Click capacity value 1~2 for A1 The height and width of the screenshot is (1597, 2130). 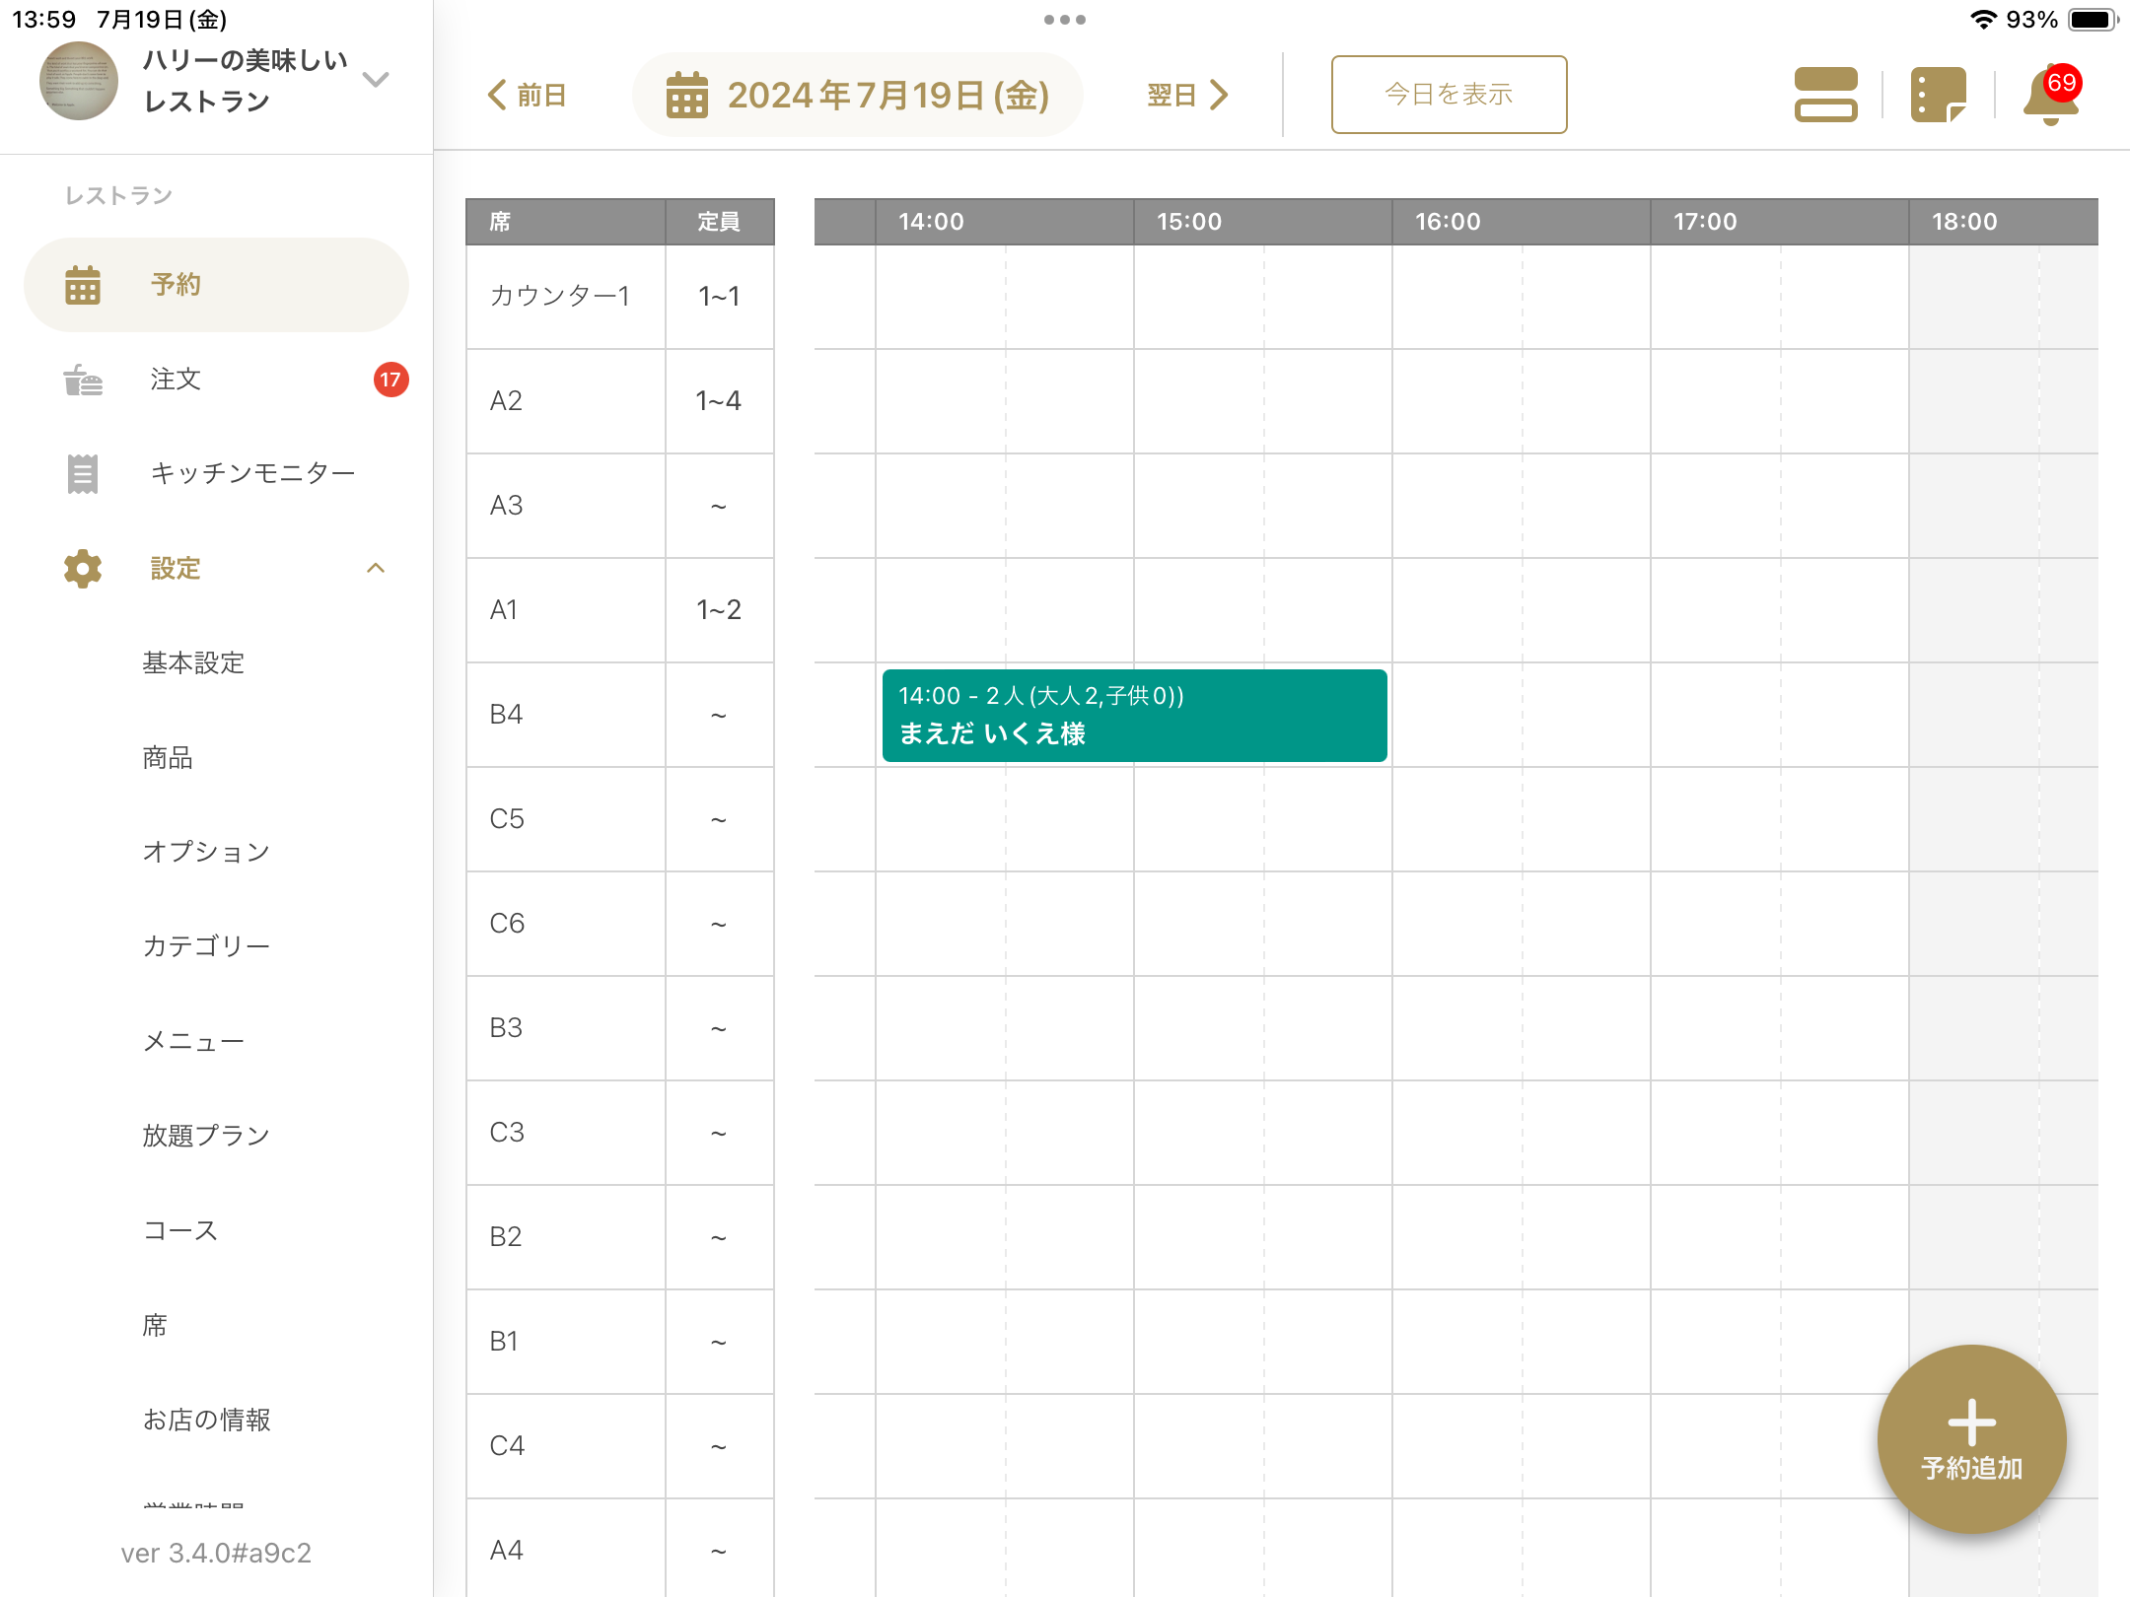(719, 610)
